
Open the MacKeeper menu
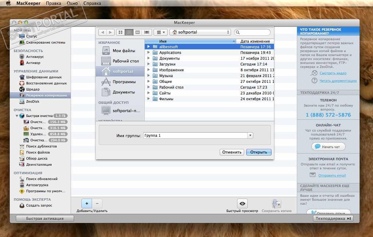click(x=29, y=3)
